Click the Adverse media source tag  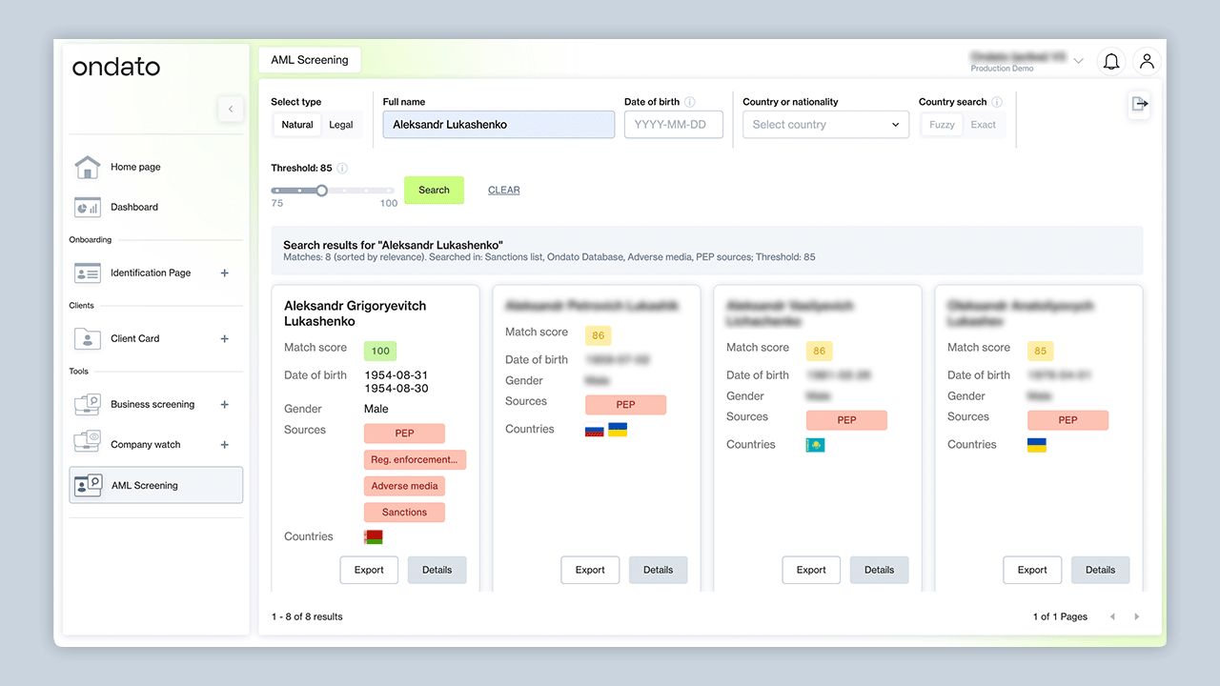[404, 486]
